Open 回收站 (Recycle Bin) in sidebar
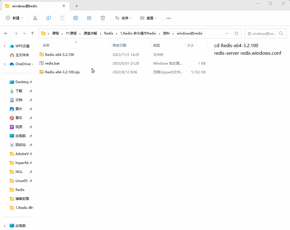The image size is (290, 230). point(21,145)
